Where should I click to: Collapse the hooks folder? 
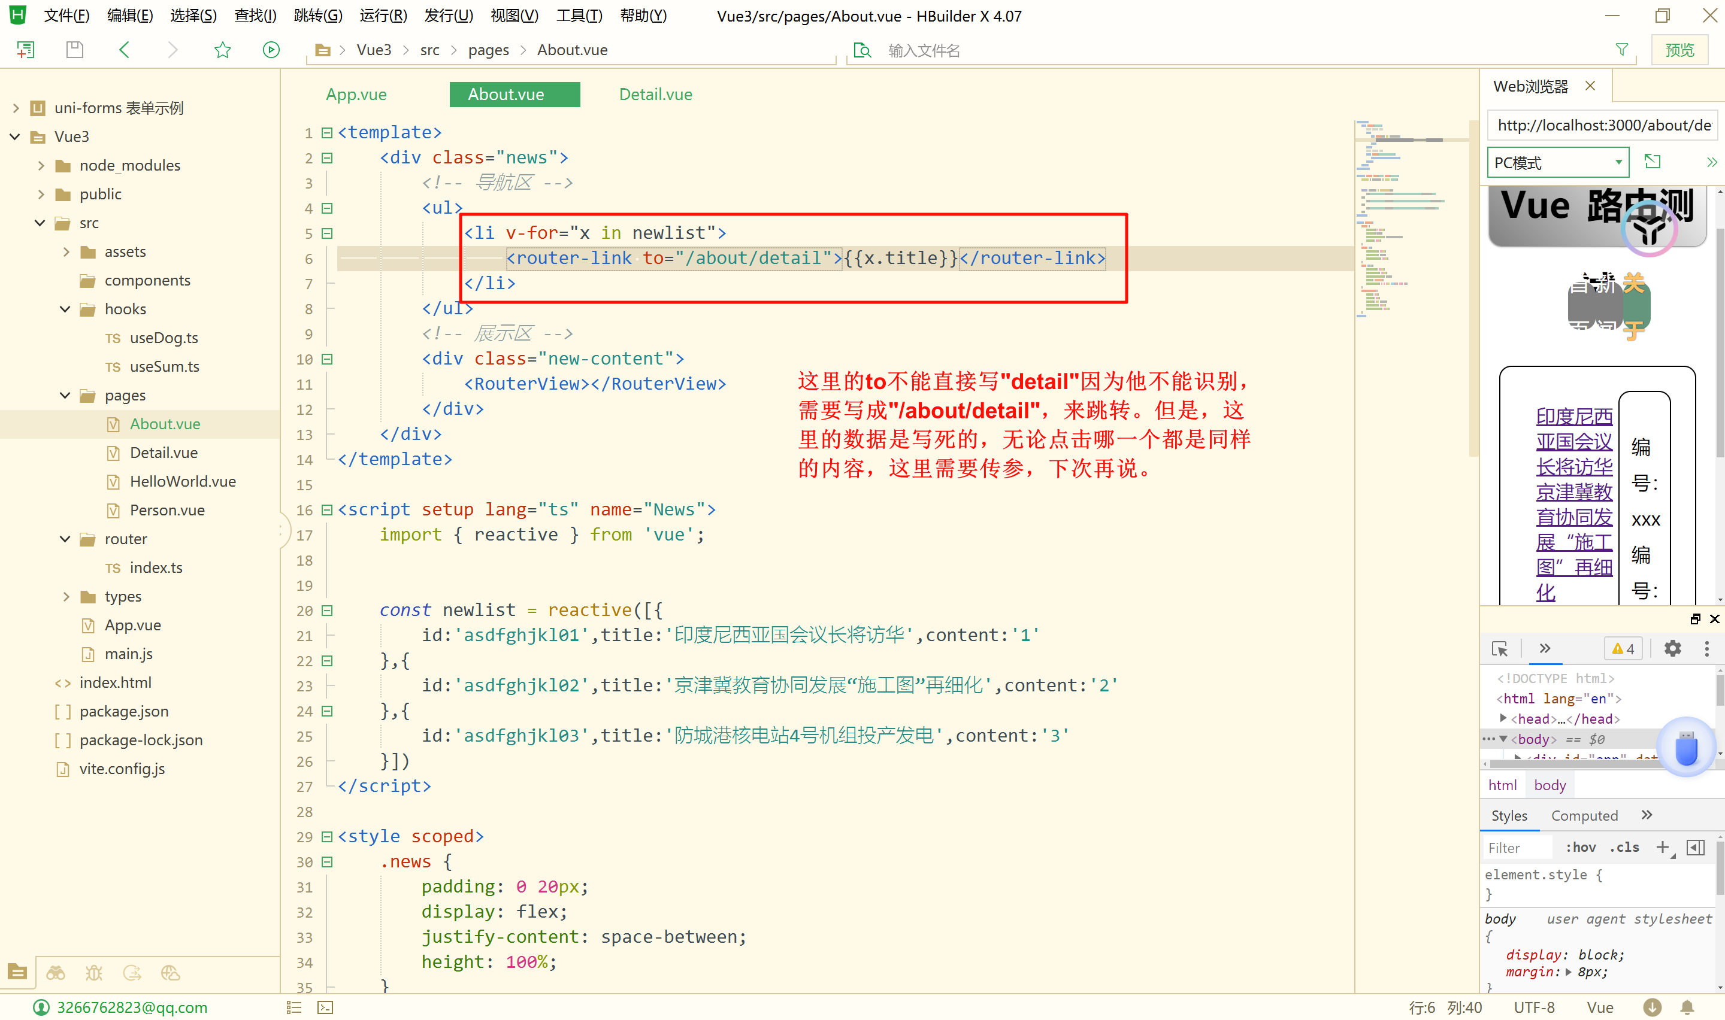point(65,309)
